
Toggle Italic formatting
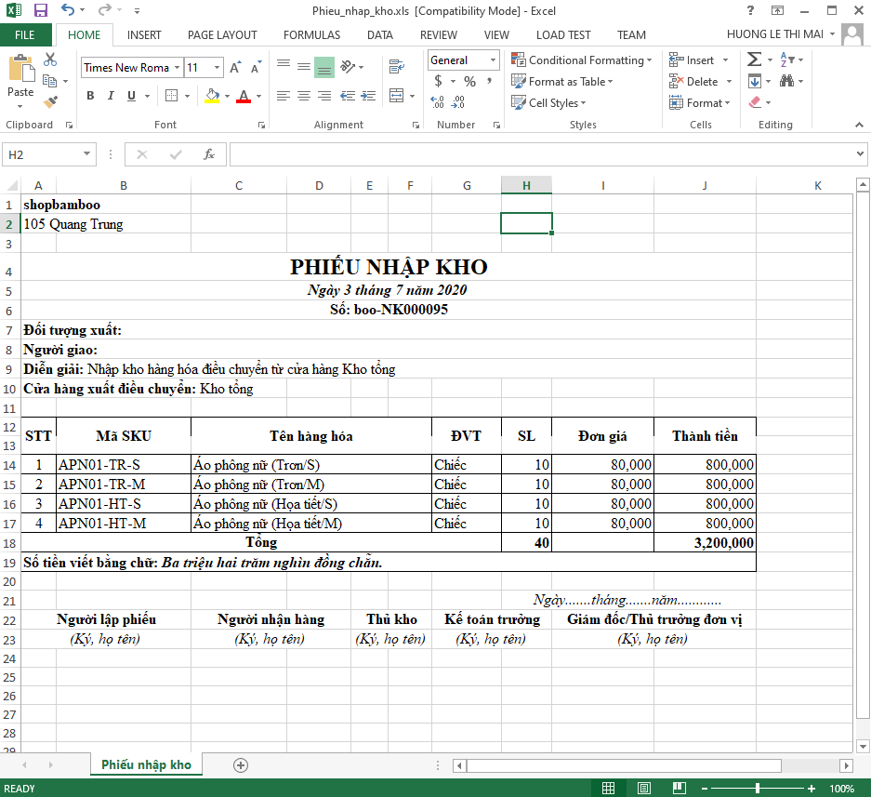(x=111, y=96)
